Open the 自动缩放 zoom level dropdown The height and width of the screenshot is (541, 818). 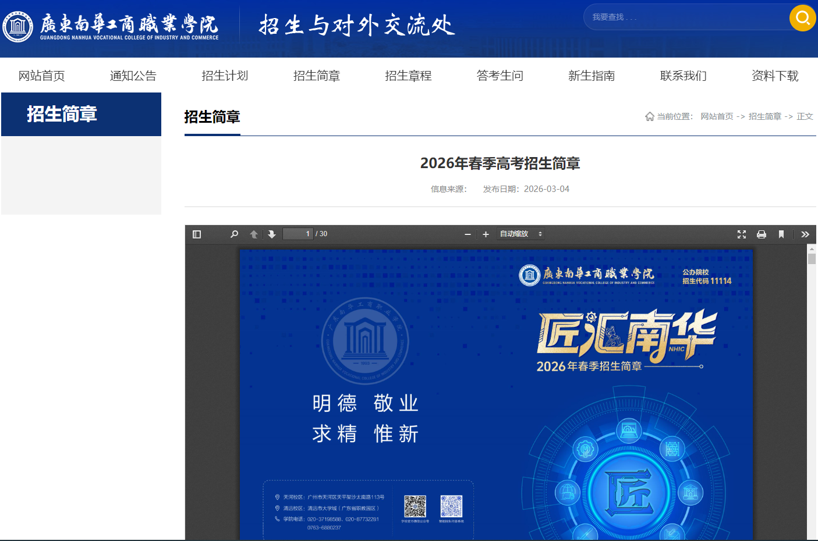519,233
